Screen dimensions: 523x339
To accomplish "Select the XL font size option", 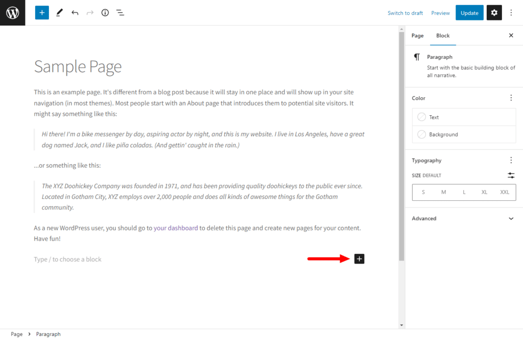I will 484,192.
